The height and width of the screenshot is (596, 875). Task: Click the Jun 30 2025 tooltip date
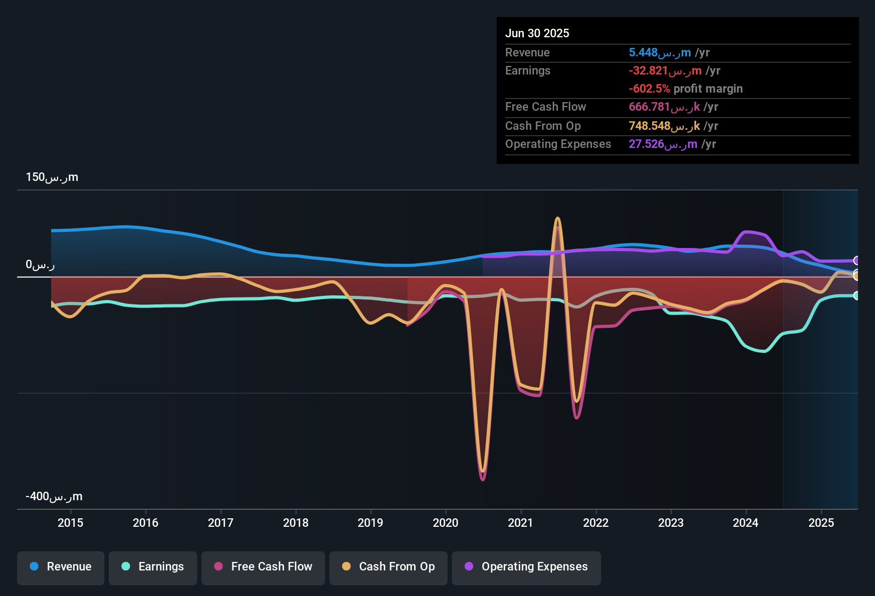pyautogui.click(x=537, y=33)
